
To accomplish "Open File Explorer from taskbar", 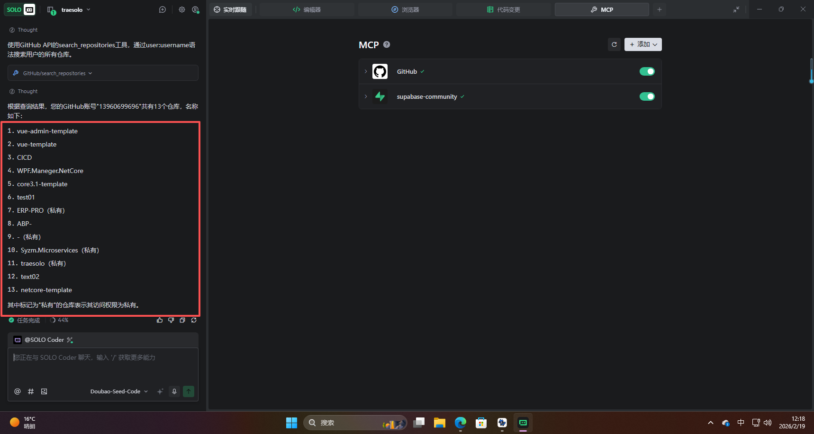I will (440, 423).
